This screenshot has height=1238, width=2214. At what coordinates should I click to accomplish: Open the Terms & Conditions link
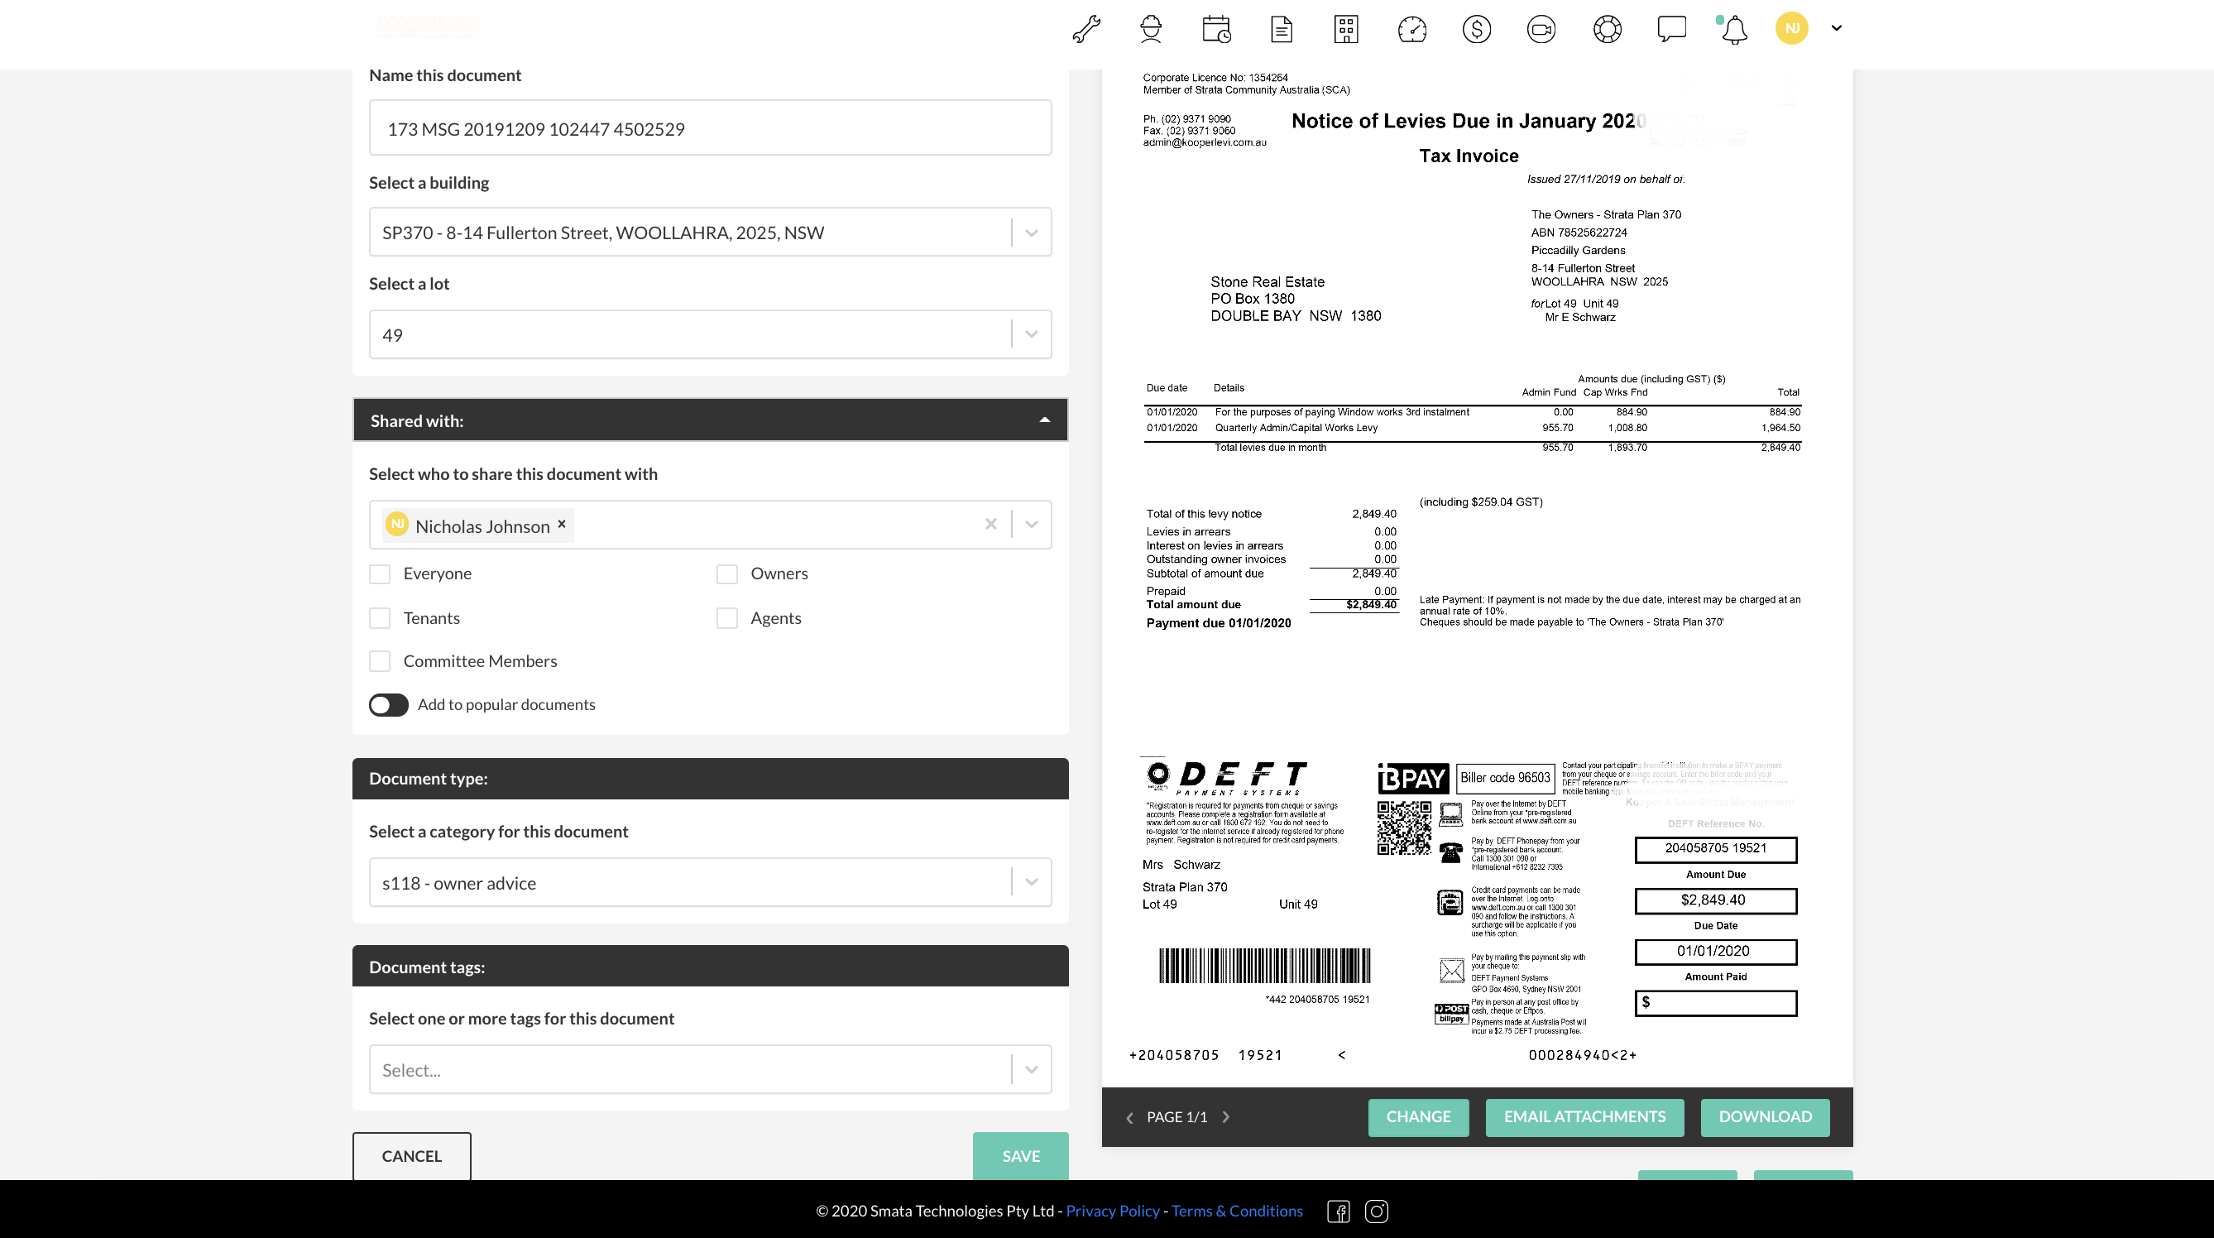(x=1237, y=1211)
